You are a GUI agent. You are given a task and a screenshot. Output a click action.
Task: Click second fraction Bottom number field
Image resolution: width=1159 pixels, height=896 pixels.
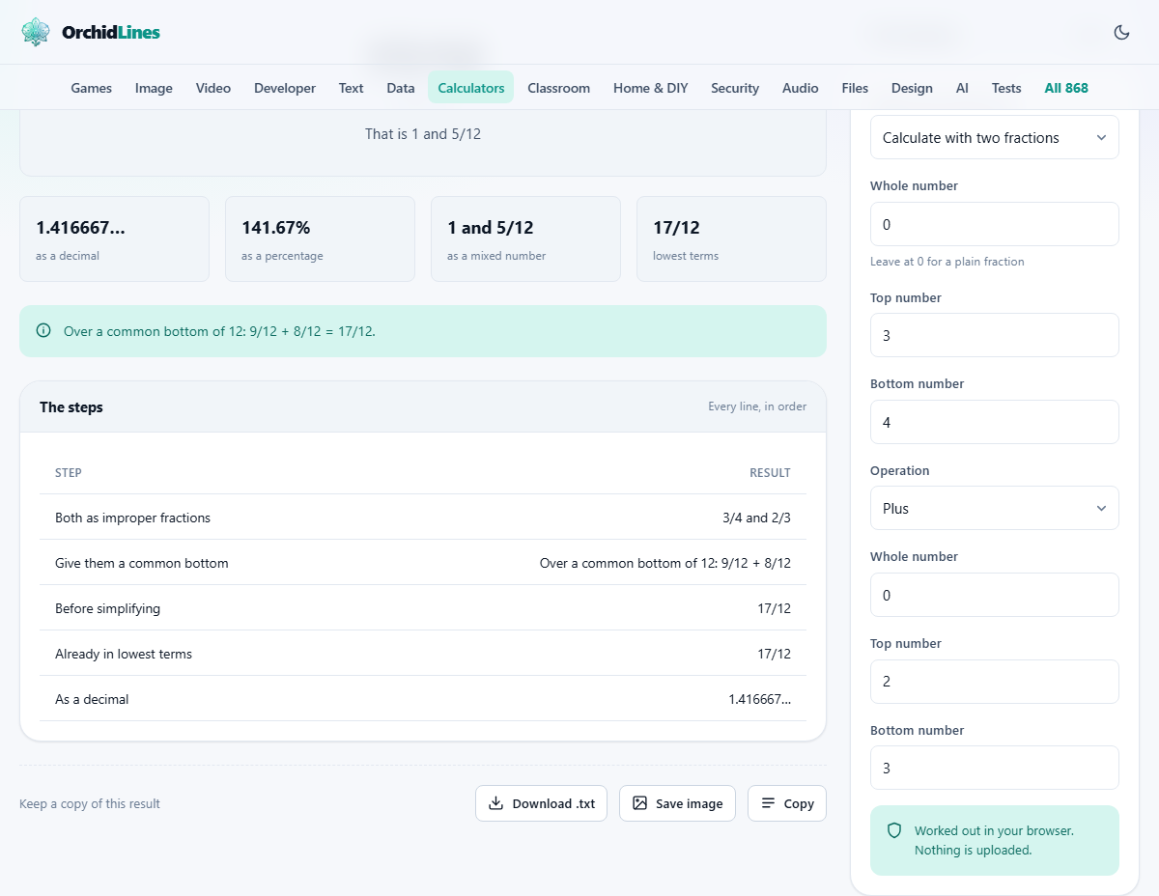(x=995, y=768)
